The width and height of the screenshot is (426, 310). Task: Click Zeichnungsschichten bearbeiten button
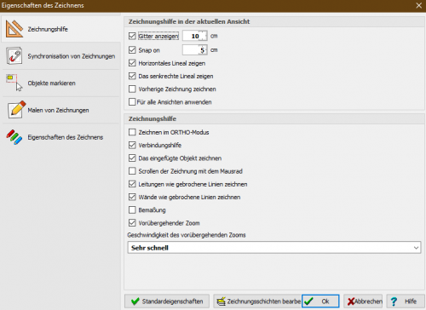coord(257,301)
